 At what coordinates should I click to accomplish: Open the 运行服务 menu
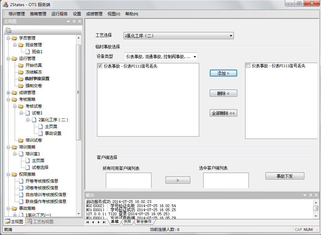pos(59,14)
